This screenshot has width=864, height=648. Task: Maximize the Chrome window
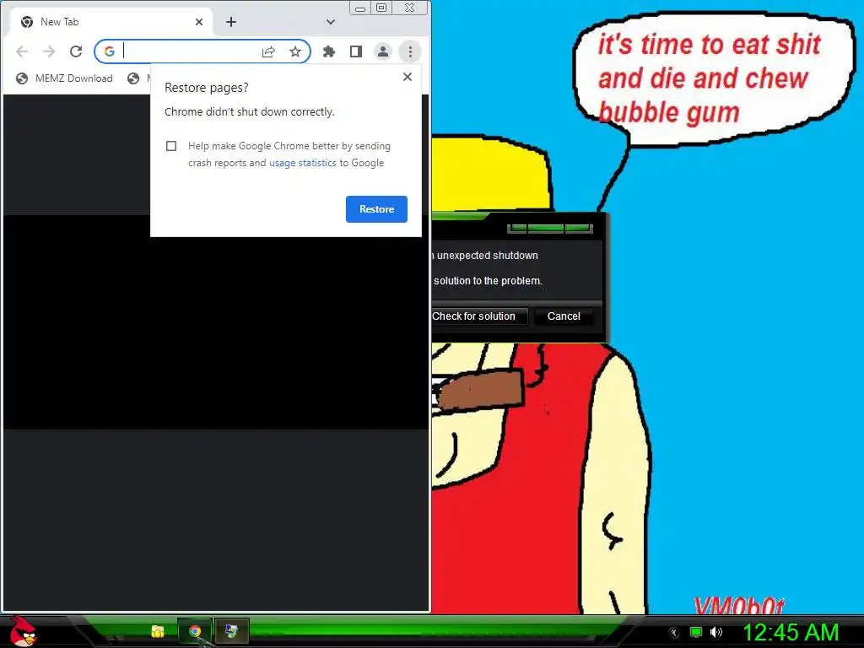point(381,8)
